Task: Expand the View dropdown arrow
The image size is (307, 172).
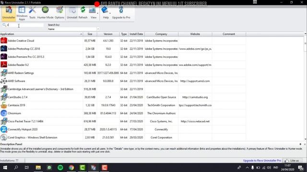Action: 98,13
